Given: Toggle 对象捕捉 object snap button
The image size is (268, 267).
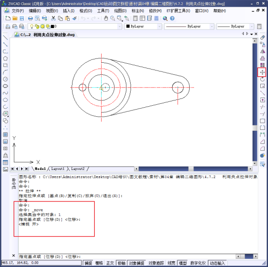Looking at the screenshot, I should click(x=136, y=263).
